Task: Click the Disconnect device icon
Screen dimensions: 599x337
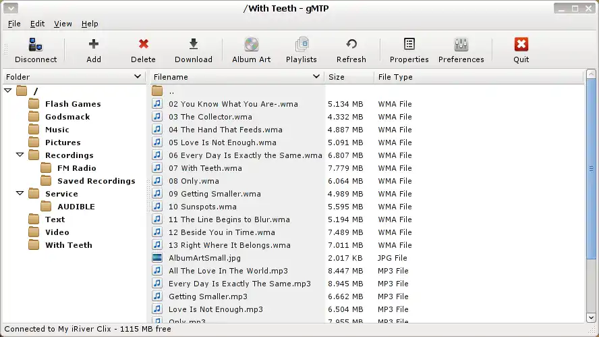Action: [x=36, y=45]
